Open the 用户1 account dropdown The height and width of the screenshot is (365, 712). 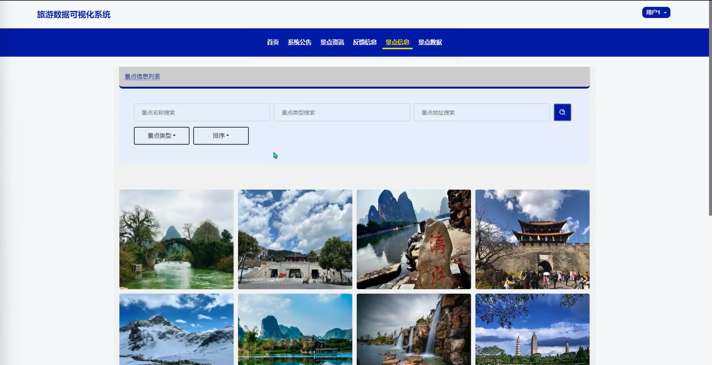(656, 13)
